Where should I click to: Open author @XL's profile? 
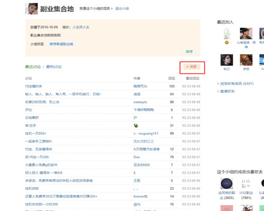point(137,204)
